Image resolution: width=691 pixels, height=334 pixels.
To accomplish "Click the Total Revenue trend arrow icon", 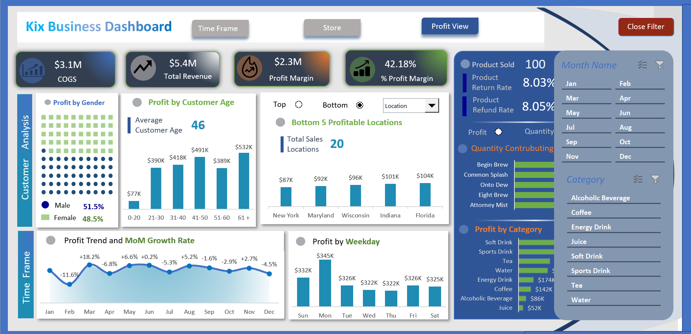I will pyautogui.click(x=143, y=68).
